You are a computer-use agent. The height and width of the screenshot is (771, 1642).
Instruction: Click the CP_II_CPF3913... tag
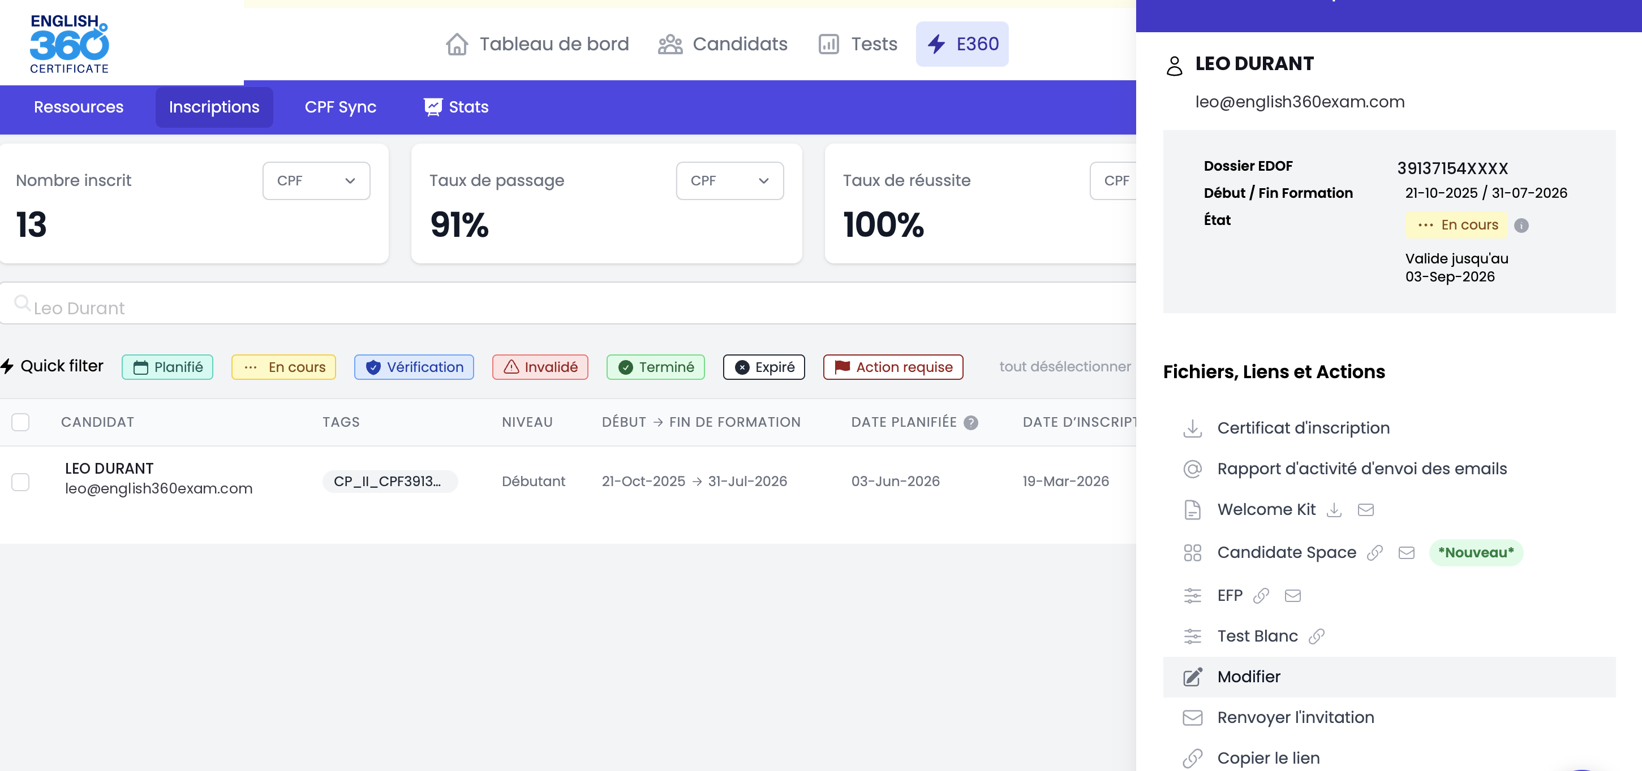[x=389, y=482]
